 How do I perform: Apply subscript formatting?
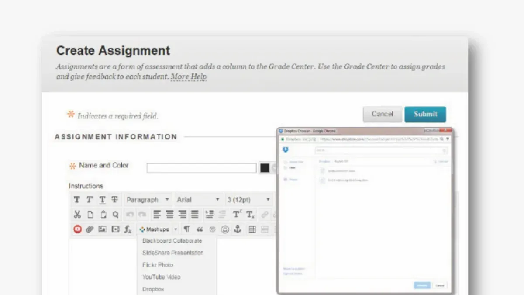[250, 215]
